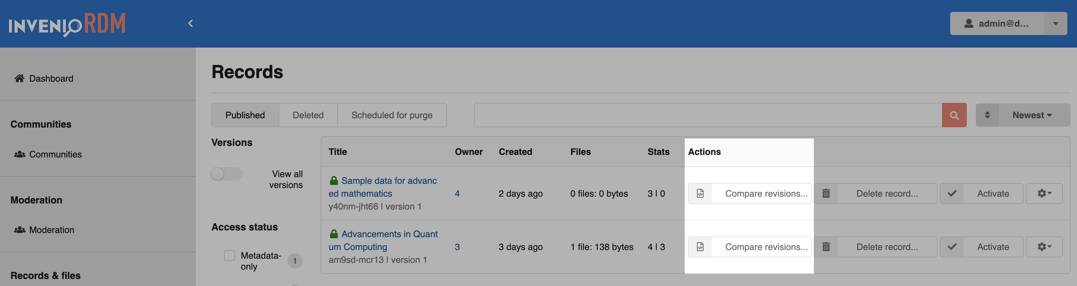Screen dimensions: 1077x286
Task: Click the sort direction arrows icon
Action: click(987, 115)
